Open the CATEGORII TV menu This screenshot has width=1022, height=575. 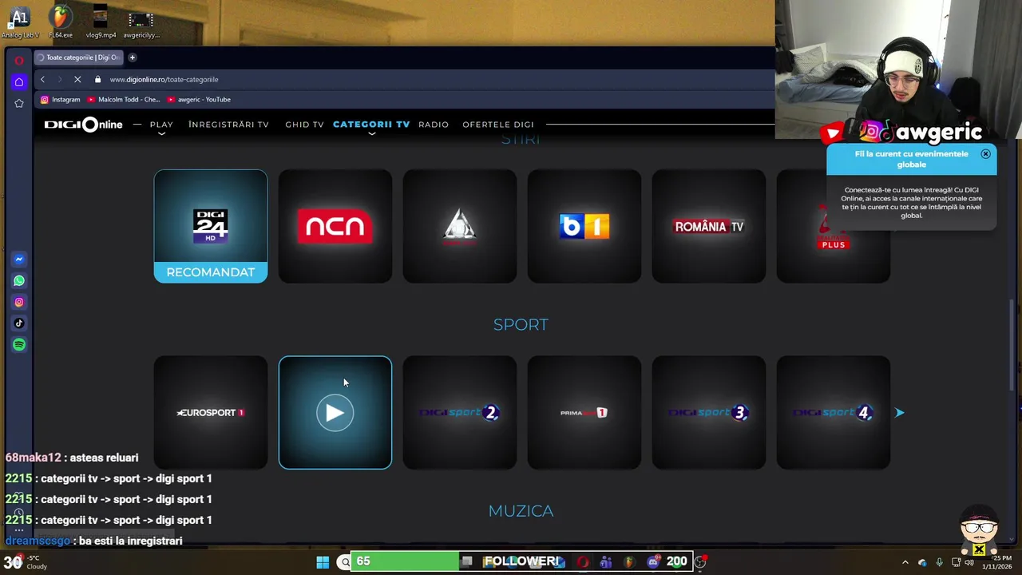tap(371, 125)
